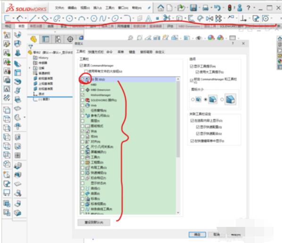Select the Line sketch tool

(x=33, y=18)
